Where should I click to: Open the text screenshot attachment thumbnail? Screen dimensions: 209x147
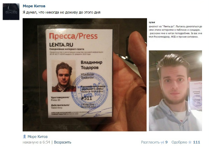click(175, 30)
